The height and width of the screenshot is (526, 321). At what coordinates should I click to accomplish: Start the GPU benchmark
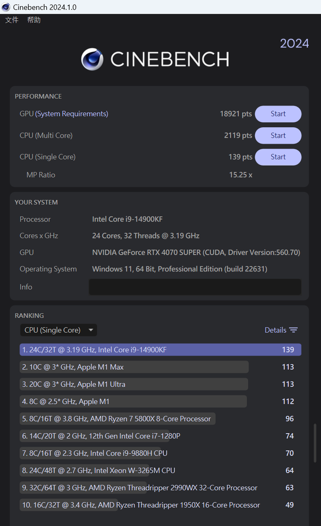tap(278, 114)
